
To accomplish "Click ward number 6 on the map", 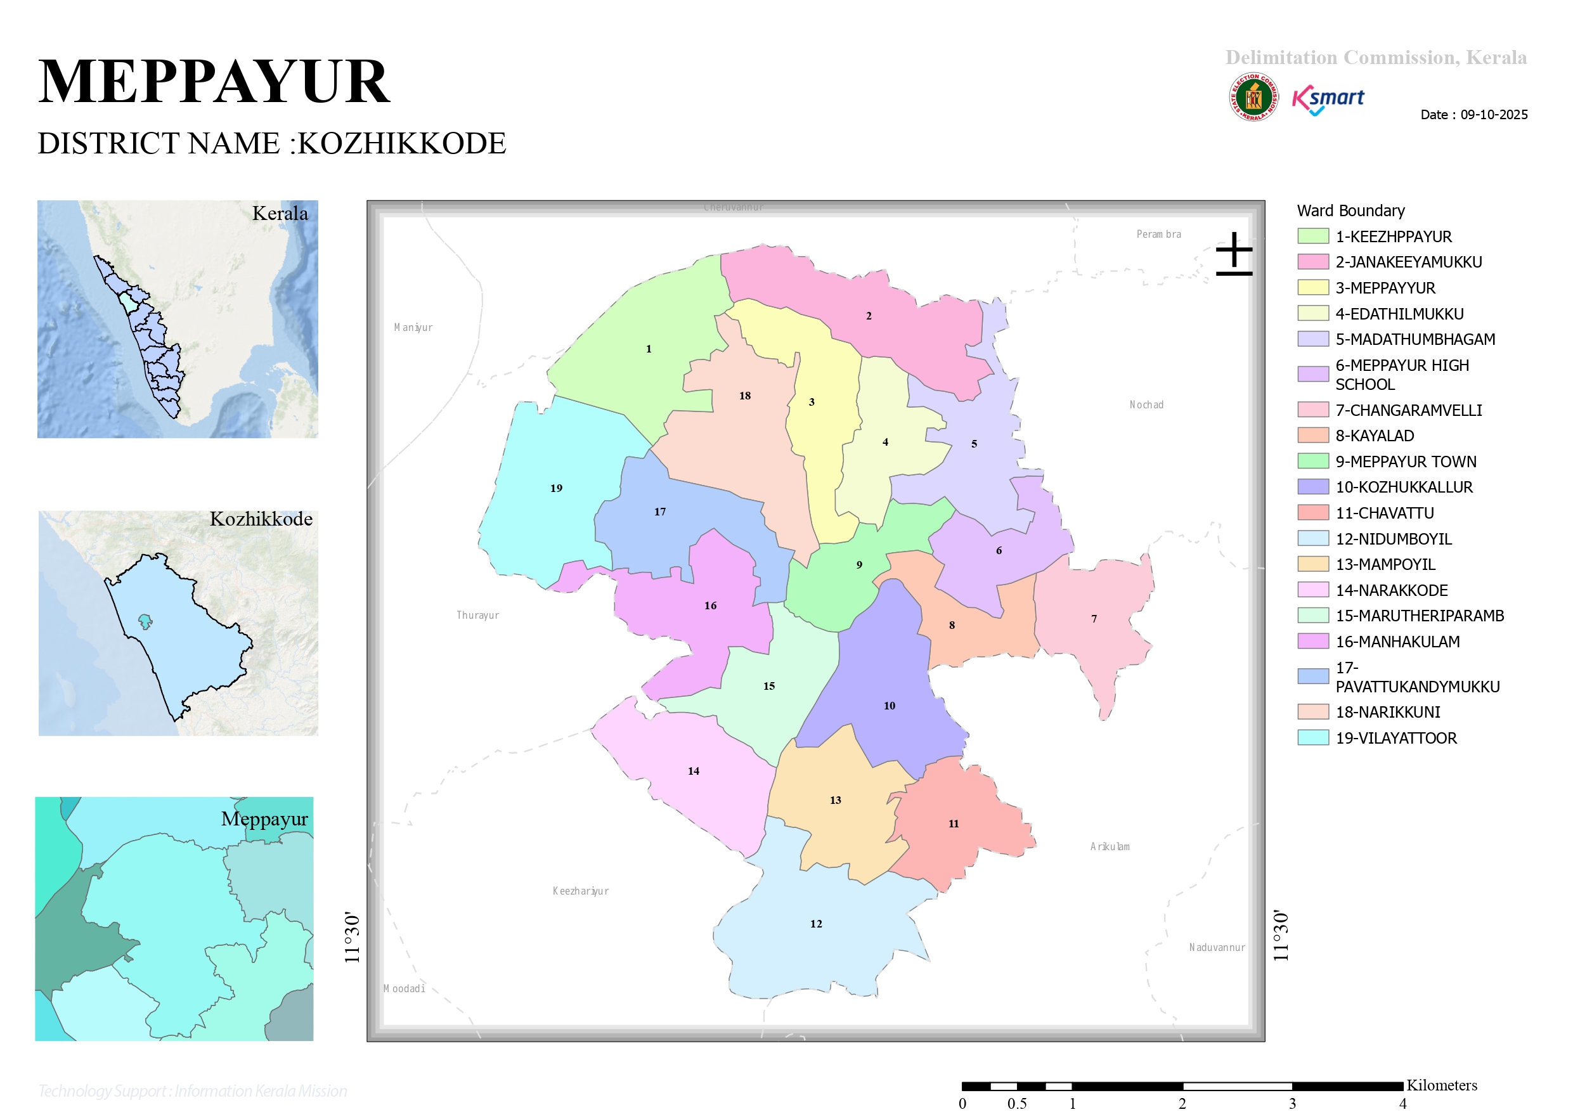I will 999,551.
